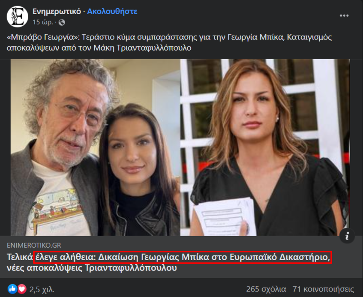This screenshot has width=363, height=297.
Task: Follow the page via Ακολουθήστε
Action: tap(112, 11)
